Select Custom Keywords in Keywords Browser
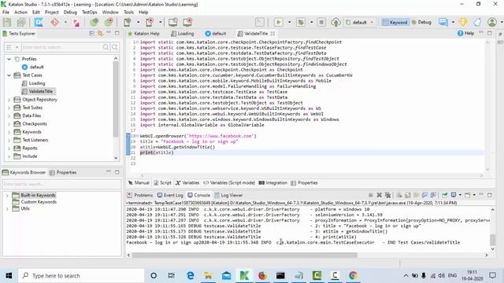Viewport: 504px width, 283px height. (39, 202)
